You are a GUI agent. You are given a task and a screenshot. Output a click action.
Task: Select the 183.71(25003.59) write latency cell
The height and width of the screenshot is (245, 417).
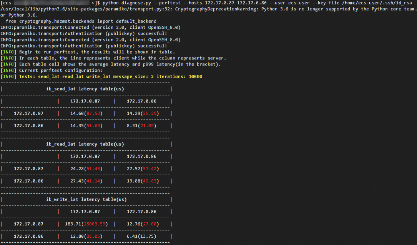click(85, 224)
